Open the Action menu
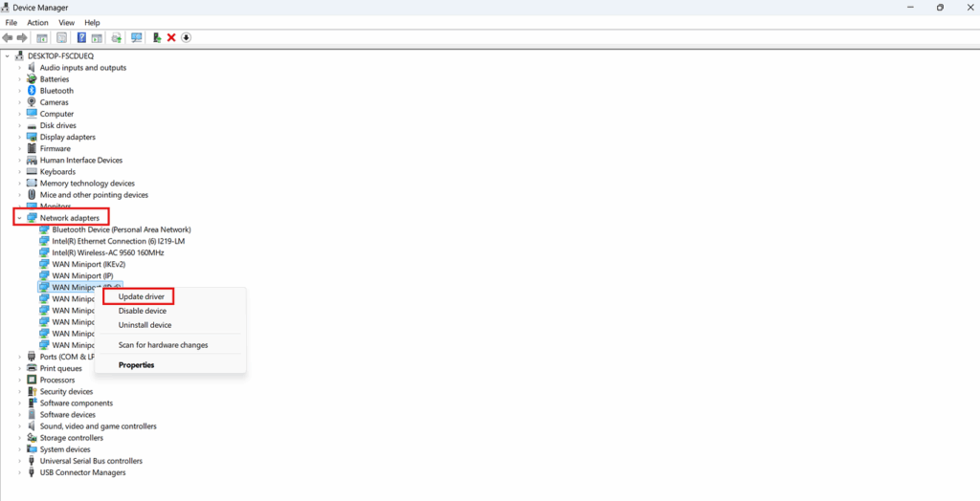 pos(37,23)
